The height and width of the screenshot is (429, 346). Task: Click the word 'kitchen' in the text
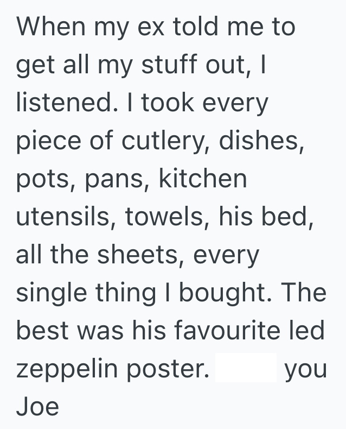pyautogui.click(x=203, y=179)
